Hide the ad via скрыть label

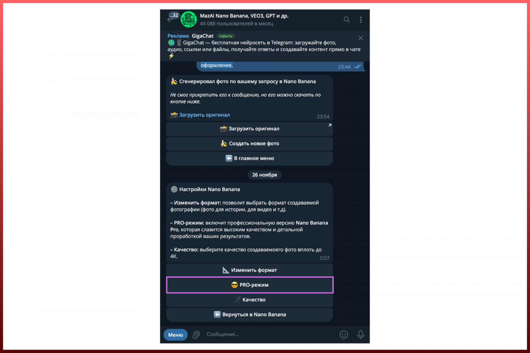point(226,36)
